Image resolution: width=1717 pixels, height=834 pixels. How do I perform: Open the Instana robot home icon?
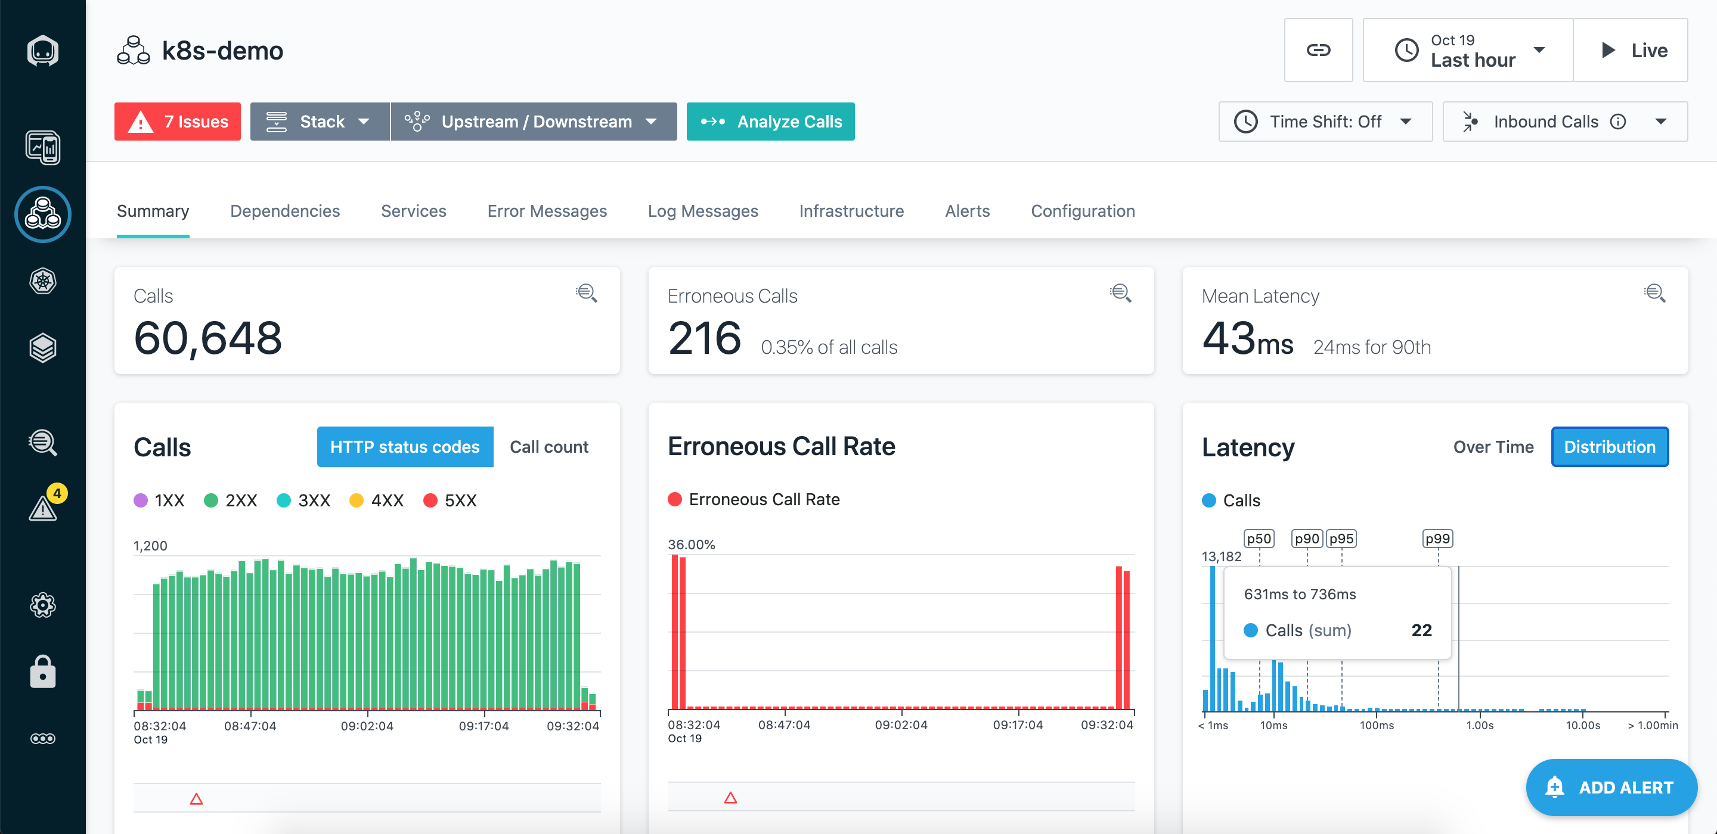pyautogui.click(x=43, y=51)
